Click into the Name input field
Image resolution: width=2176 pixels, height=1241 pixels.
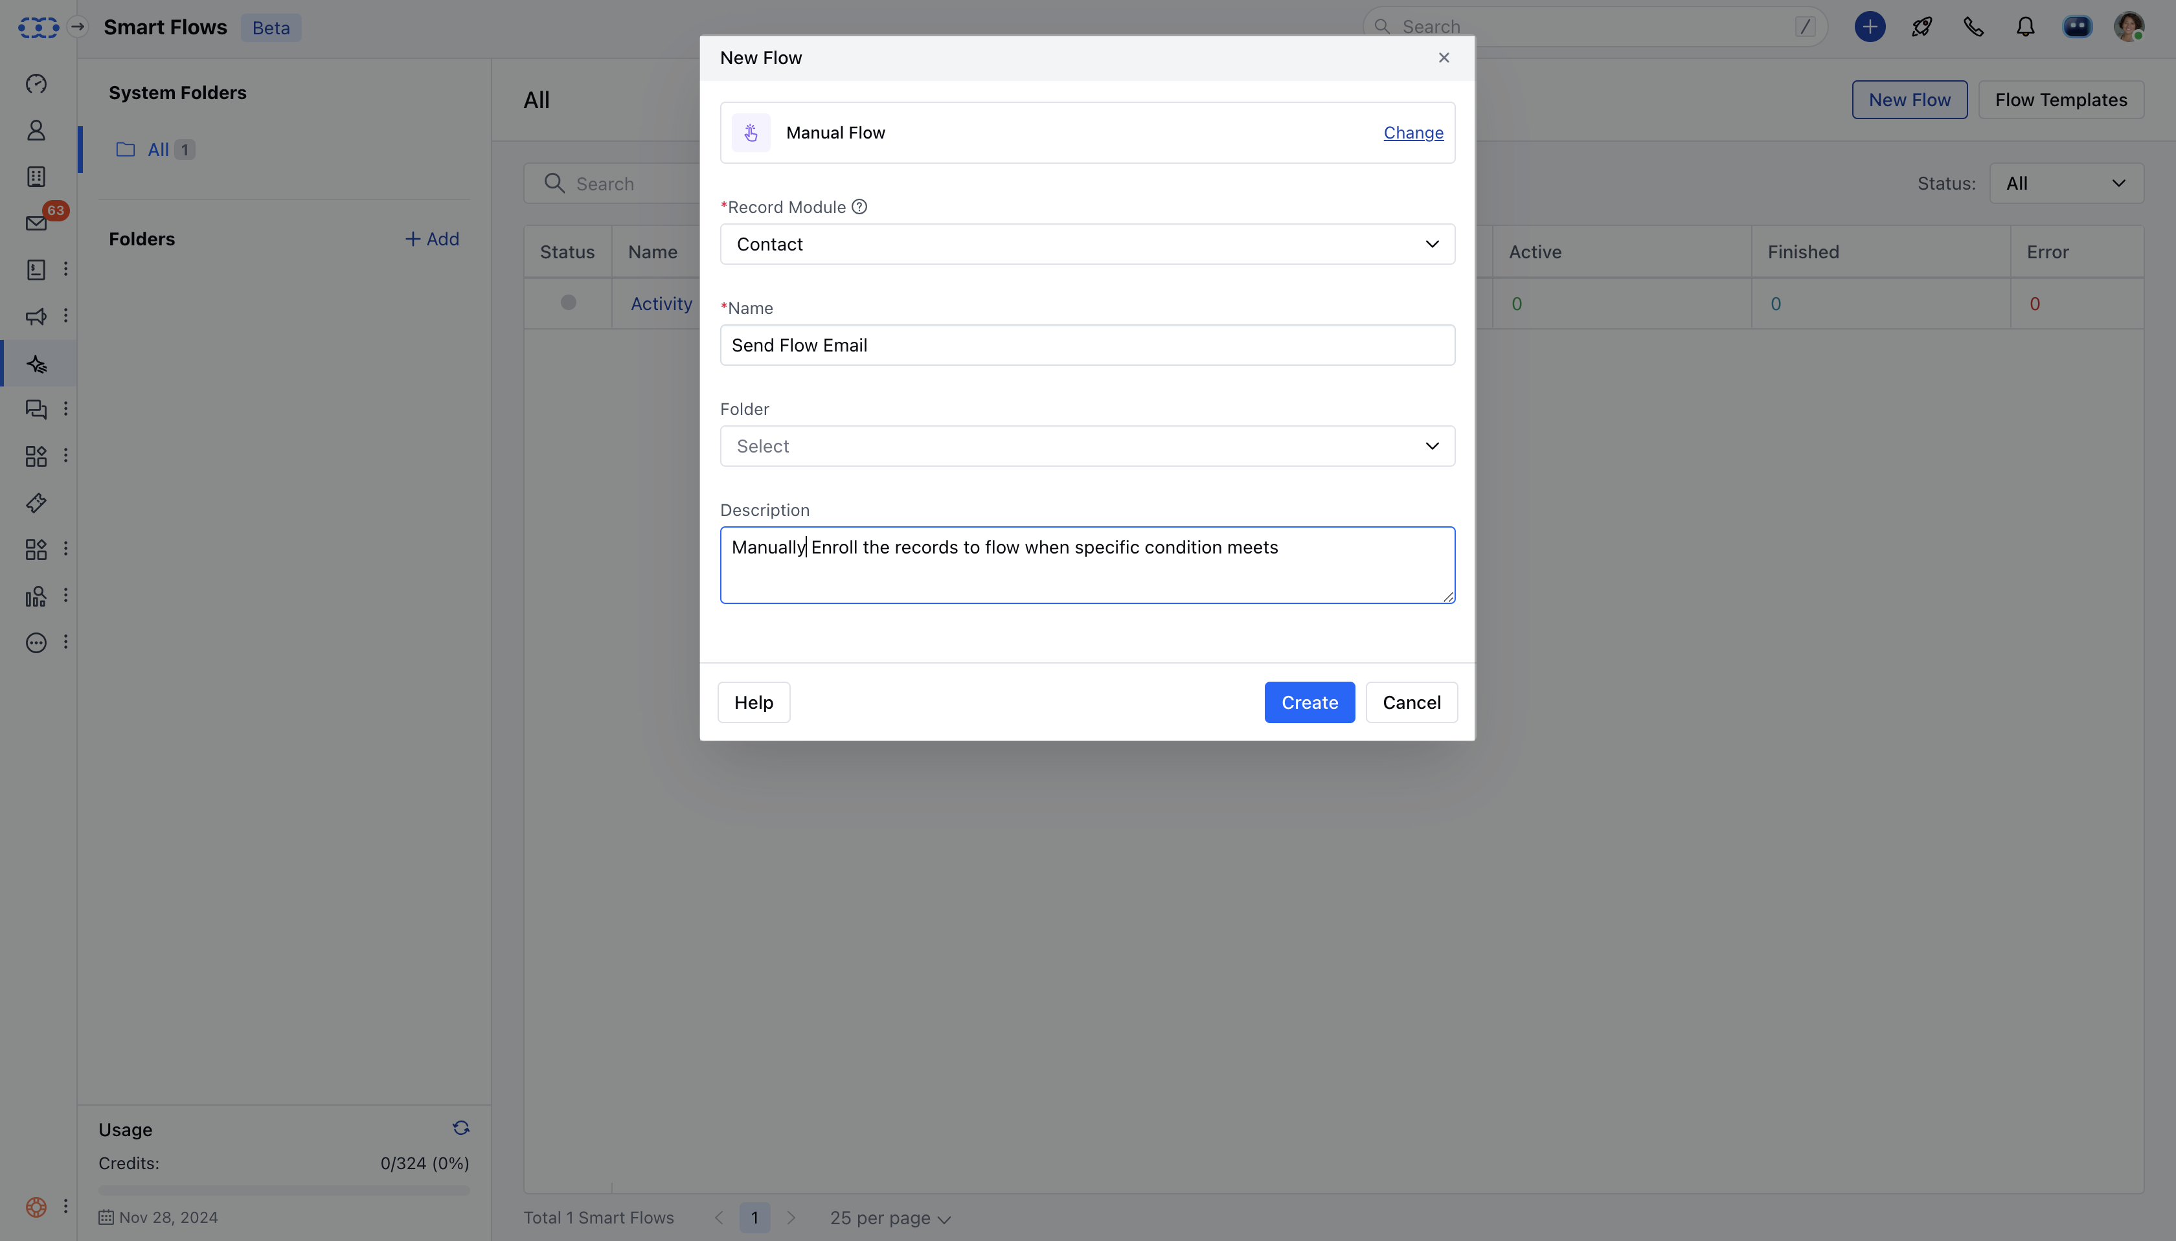1087,345
